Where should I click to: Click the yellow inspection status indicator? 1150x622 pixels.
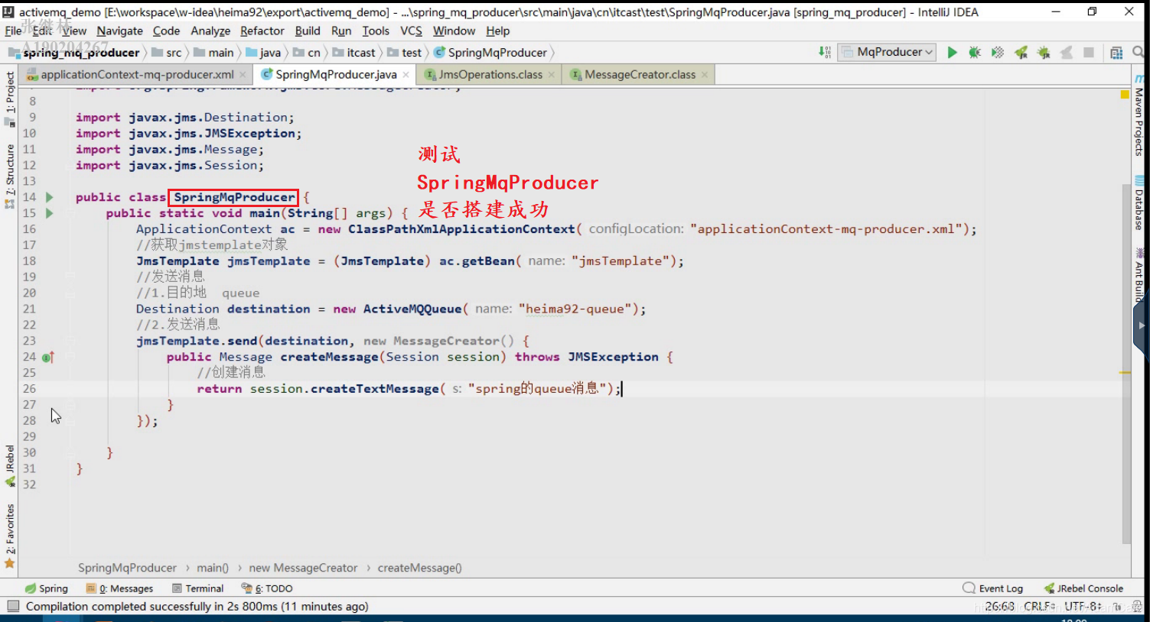[1125, 95]
